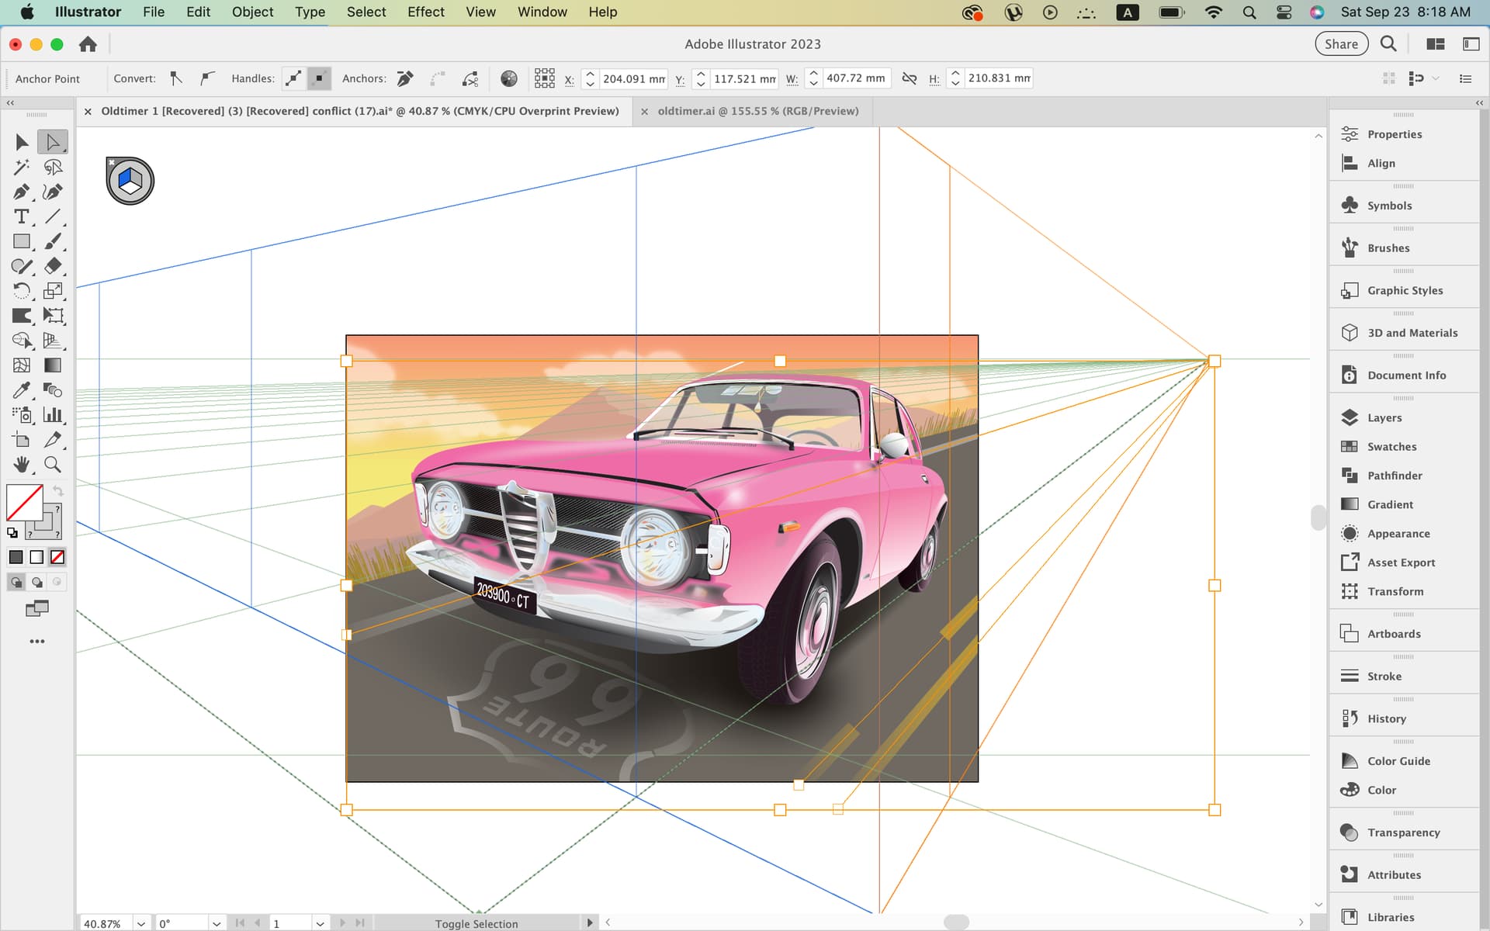
Task: Activate the Hand tool
Action: click(22, 465)
